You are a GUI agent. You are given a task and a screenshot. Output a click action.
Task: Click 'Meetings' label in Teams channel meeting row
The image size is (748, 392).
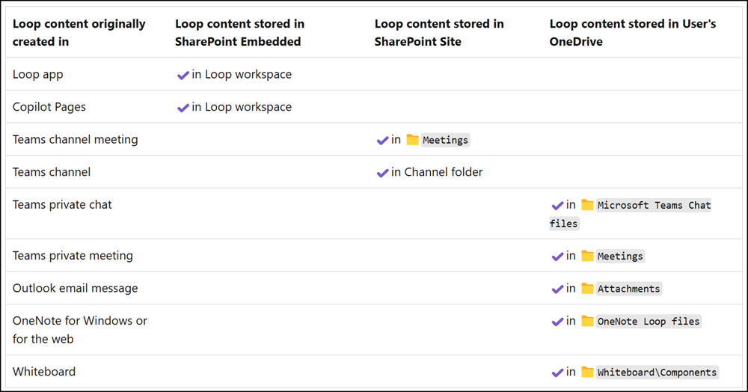click(446, 140)
